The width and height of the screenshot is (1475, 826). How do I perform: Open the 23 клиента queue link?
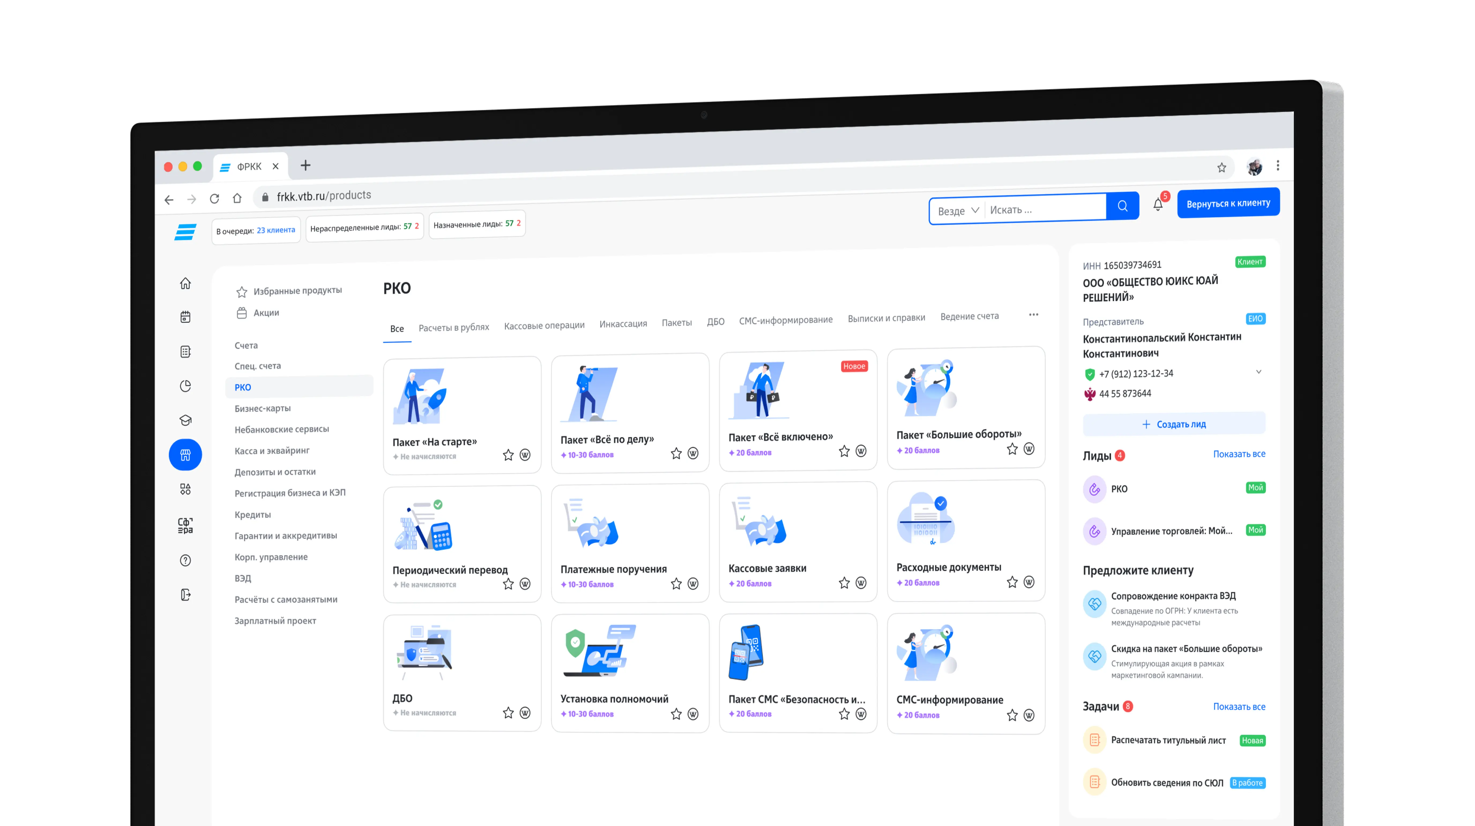coord(275,230)
